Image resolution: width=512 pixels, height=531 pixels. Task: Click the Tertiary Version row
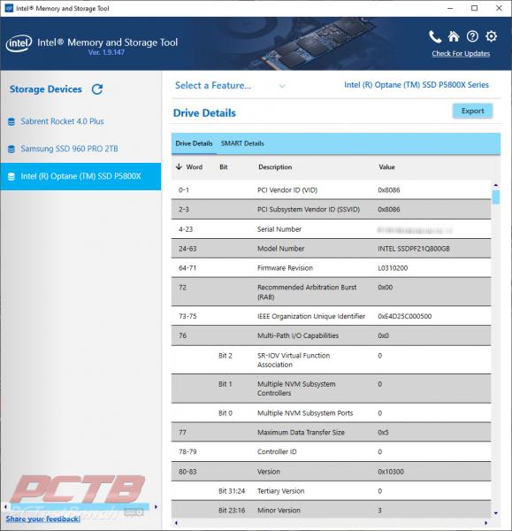point(331,491)
